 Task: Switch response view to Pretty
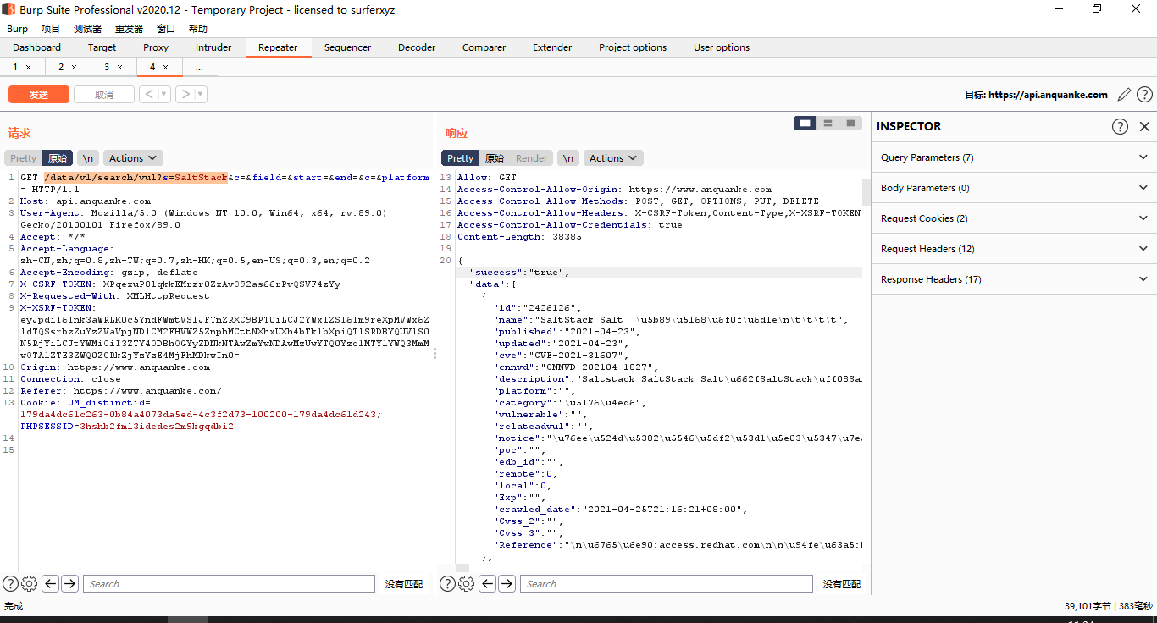461,158
